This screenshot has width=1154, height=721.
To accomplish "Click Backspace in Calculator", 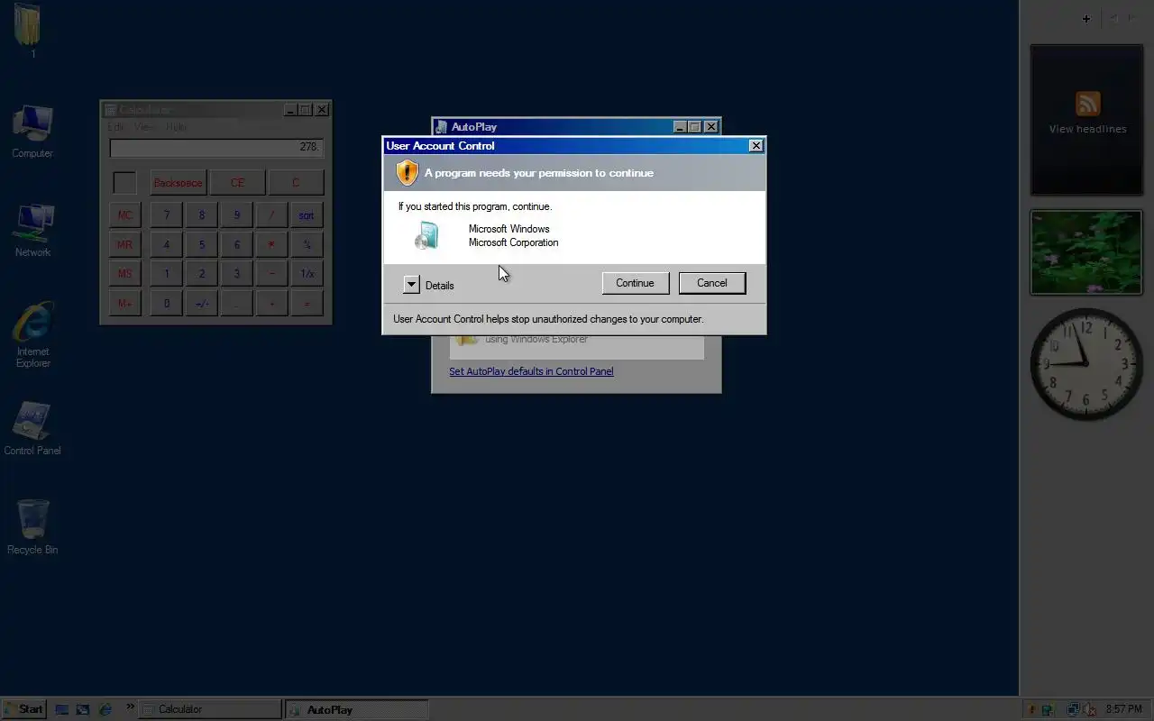I will coord(178,183).
